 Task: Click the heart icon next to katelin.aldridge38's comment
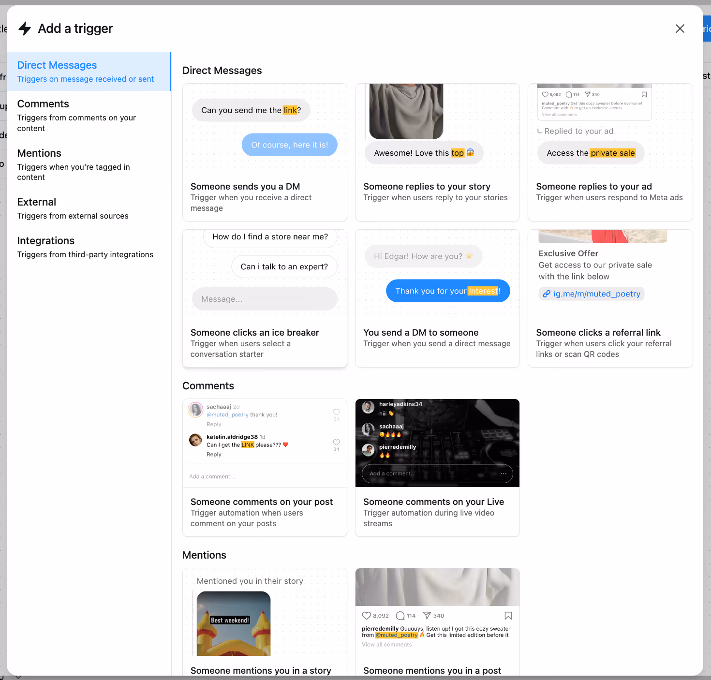(336, 442)
